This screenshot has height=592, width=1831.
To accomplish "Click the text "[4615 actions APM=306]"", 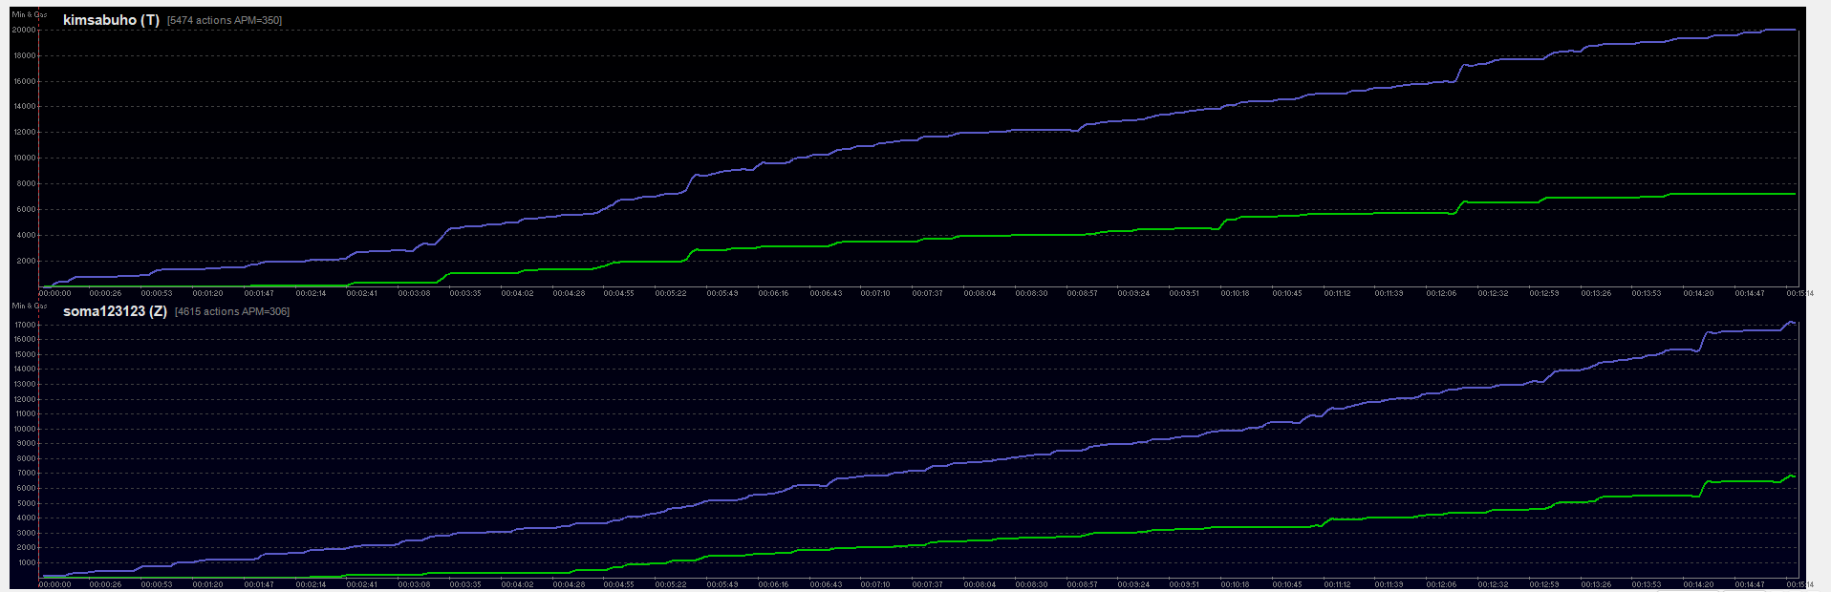I will coord(232,311).
